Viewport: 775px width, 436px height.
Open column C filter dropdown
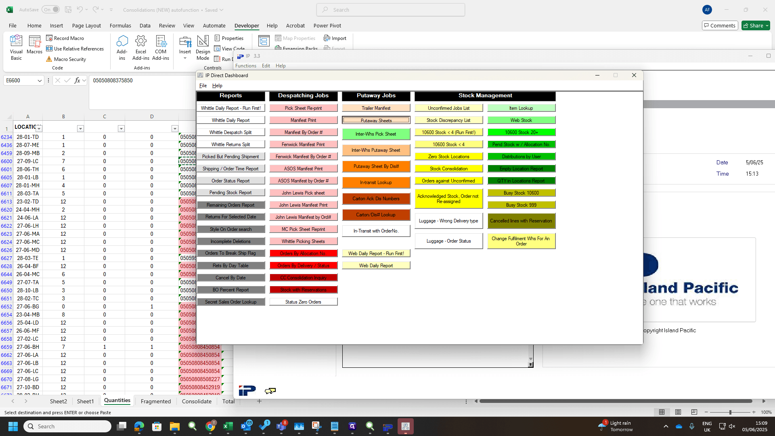(121, 129)
